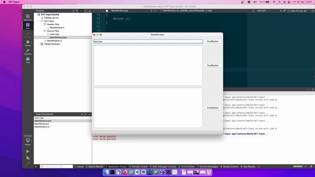Open Visual Studio Code from the Dock
This screenshot has width=315, height=177.
137,172
